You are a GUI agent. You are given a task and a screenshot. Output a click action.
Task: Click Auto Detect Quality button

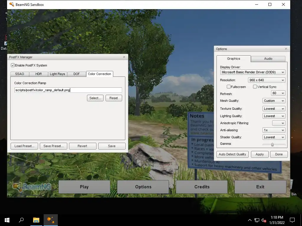pos(232,154)
